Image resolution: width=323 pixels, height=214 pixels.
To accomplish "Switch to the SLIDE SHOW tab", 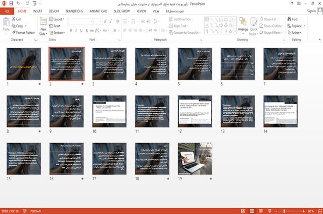I will click(122, 11).
